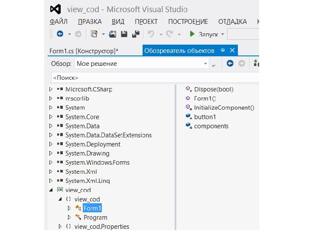Click the add-to-references icon in Object Browser
This screenshot has width=312, height=234.
tap(256, 63)
